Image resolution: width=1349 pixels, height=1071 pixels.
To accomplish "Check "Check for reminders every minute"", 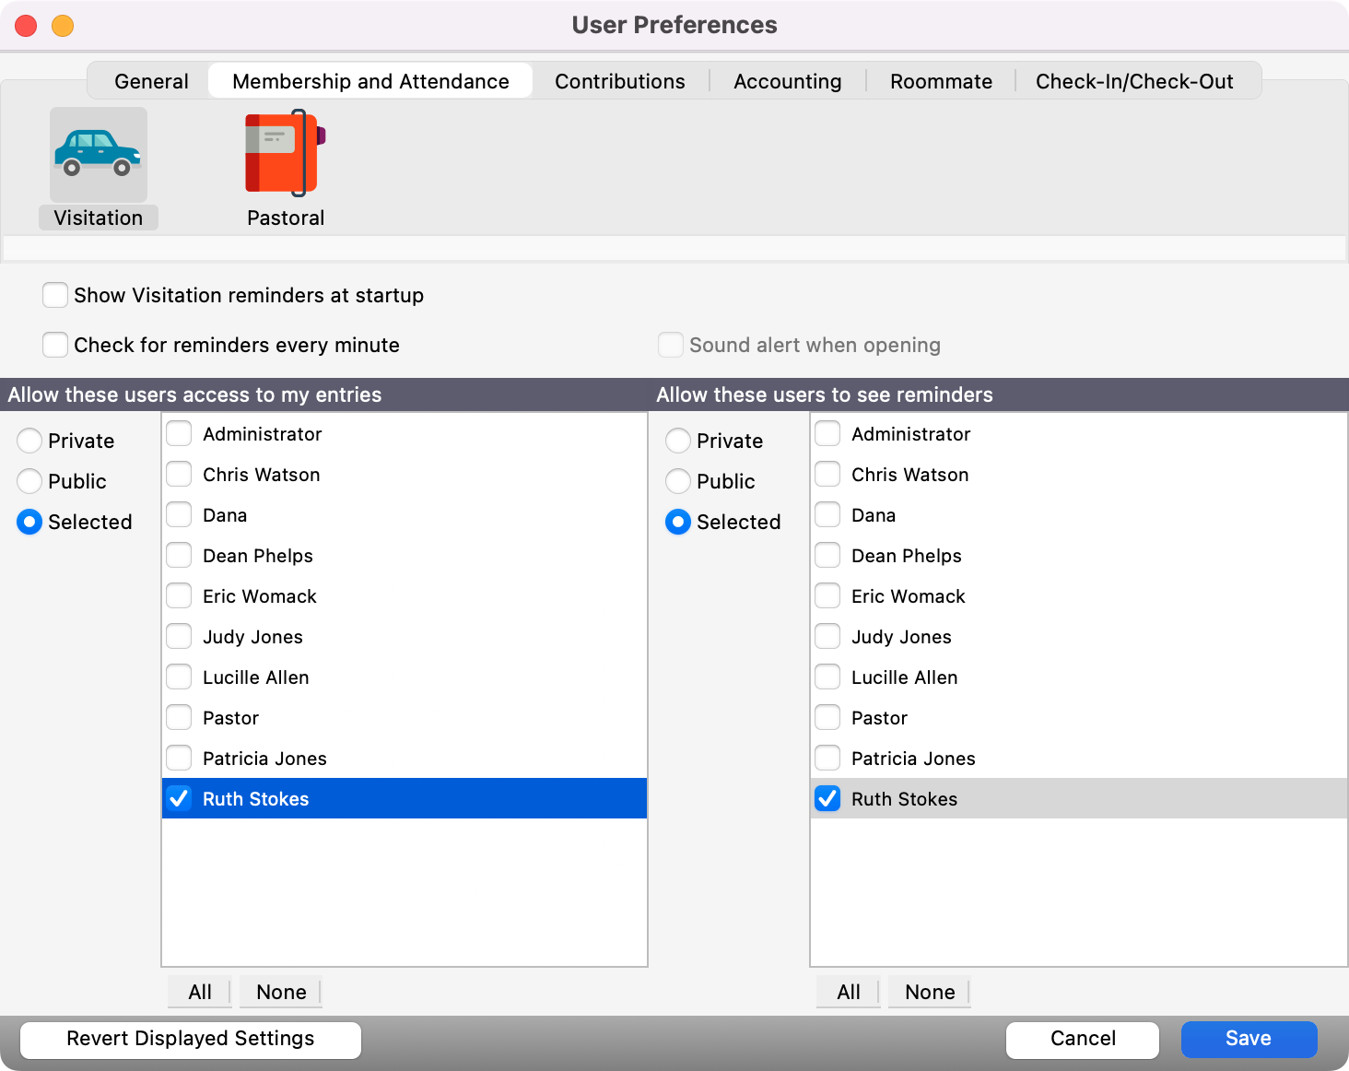I will 54,345.
